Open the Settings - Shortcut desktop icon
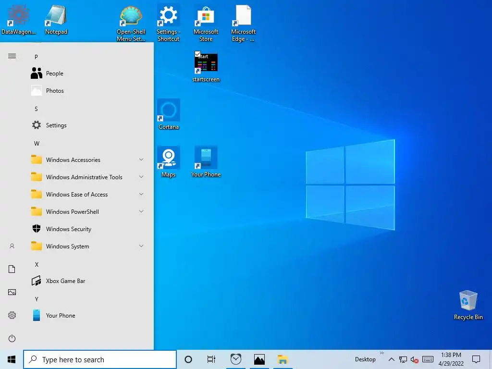This screenshot has height=369, width=492. click(169, 24)
